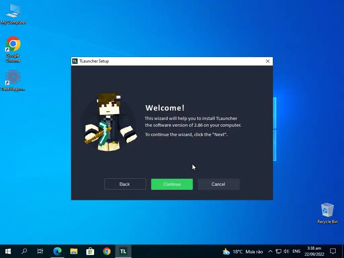Screen dimensions: 344x258
Task: Click the Welcome! heading
Action: point(165,108)
